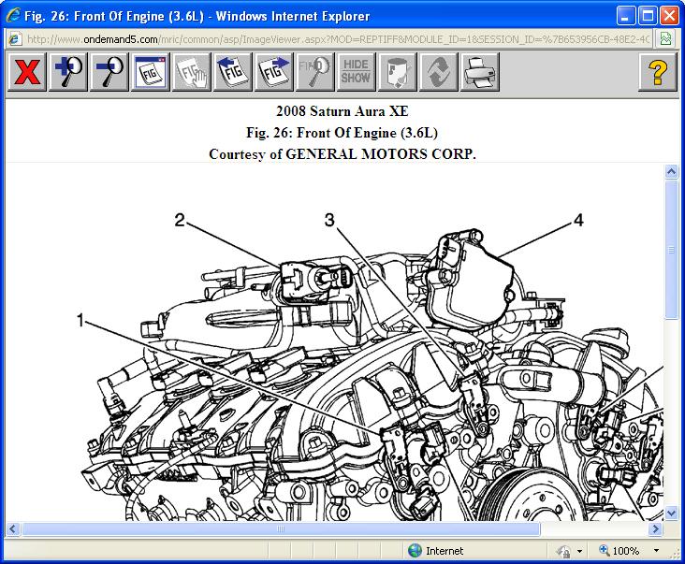The height and width of the screenshot is (564, 685).
Task: Click callout number 3 in the diagram
Action: point(329,220)
